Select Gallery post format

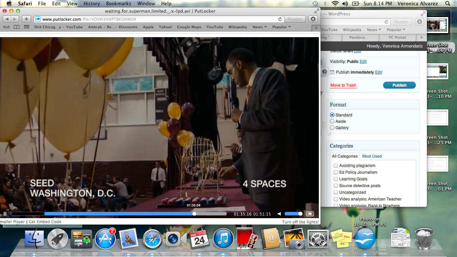click(332, 127)
